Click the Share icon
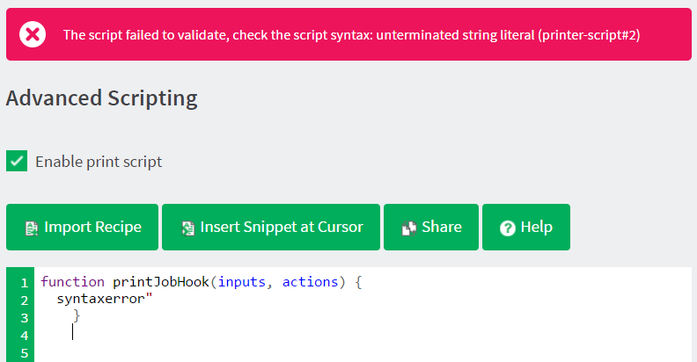 409,228
